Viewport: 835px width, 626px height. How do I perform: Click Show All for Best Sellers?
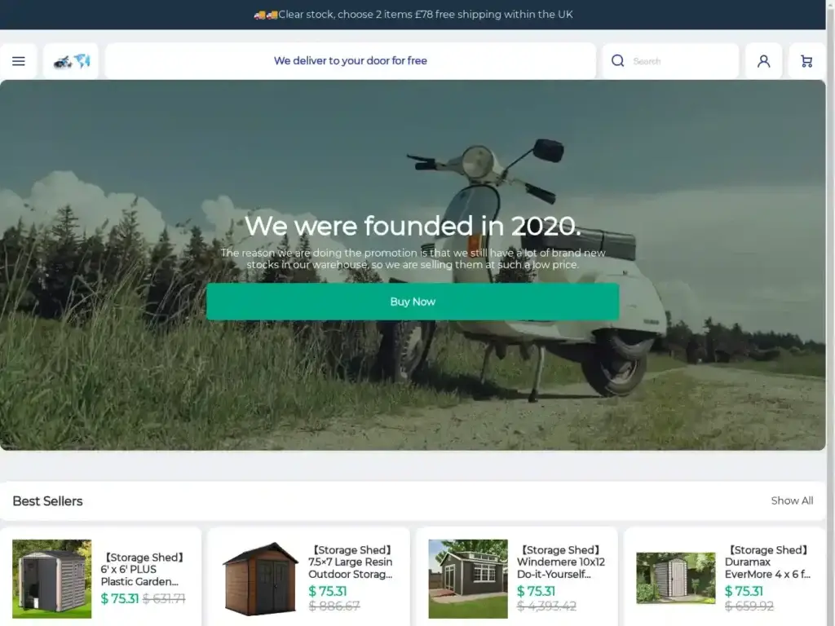(791, 500)
